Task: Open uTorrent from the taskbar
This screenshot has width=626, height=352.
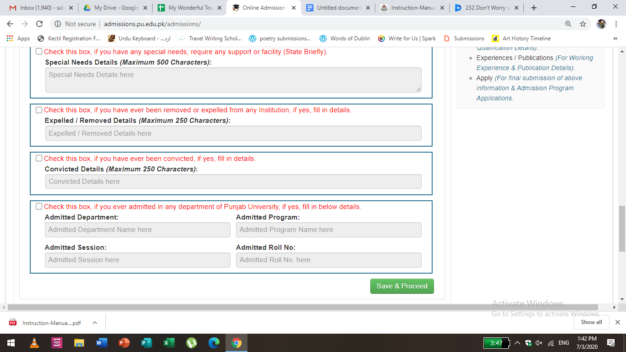Action: pyautogui.click(x=192, y=343)
